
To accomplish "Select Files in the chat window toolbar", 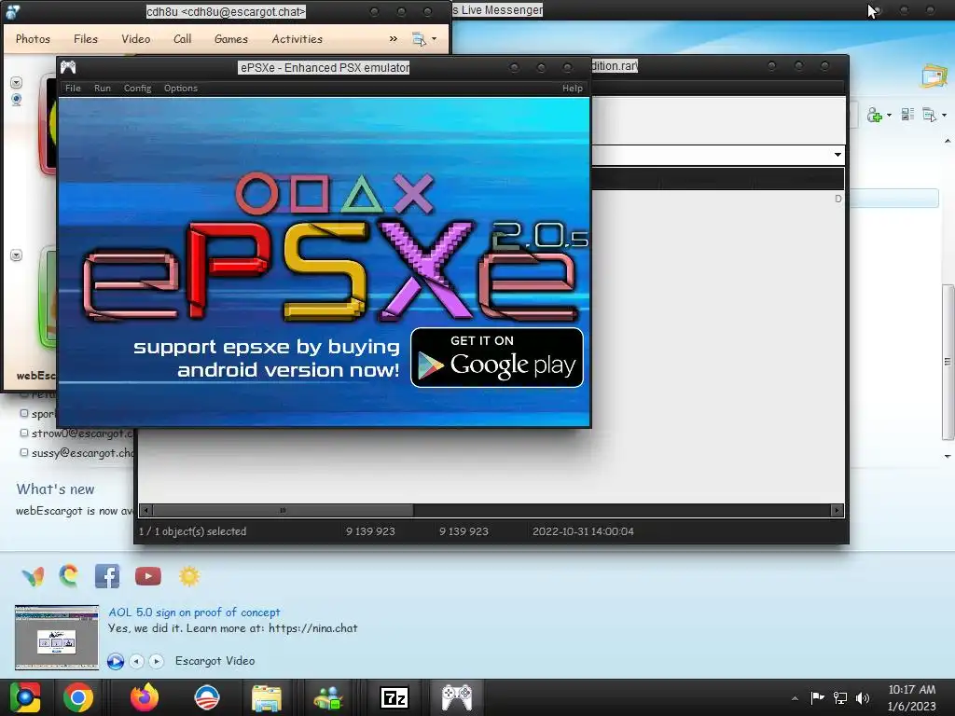I will pyautogui.click(x=86, y=39).
